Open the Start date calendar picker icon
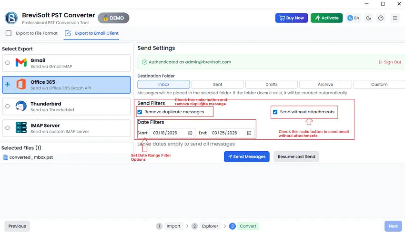 pos(190,133)
